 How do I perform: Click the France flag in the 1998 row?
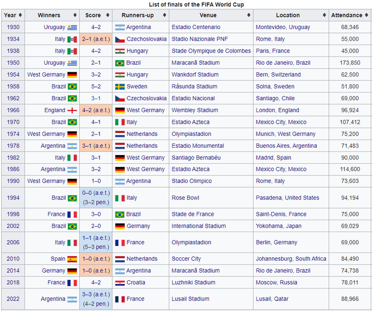pyautogui.click(x=72, y=215)
